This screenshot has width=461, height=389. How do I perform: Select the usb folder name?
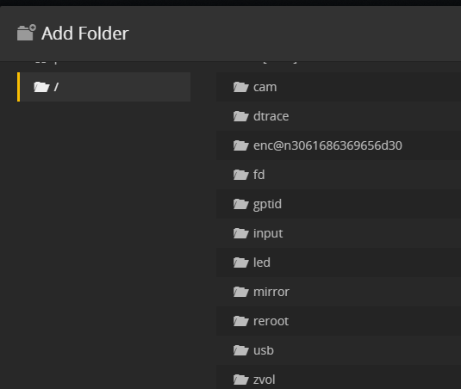pos(264,350)
